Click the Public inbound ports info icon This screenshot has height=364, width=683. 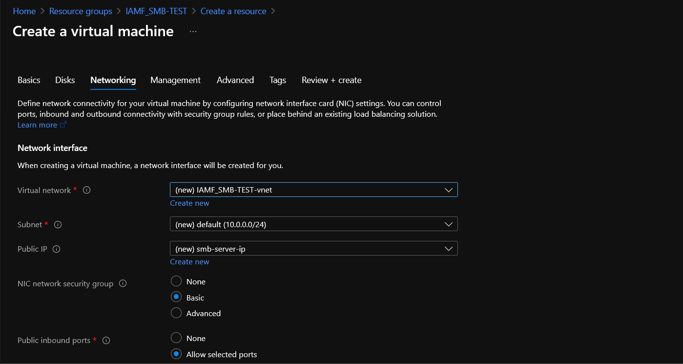click(x=106, y=341)
